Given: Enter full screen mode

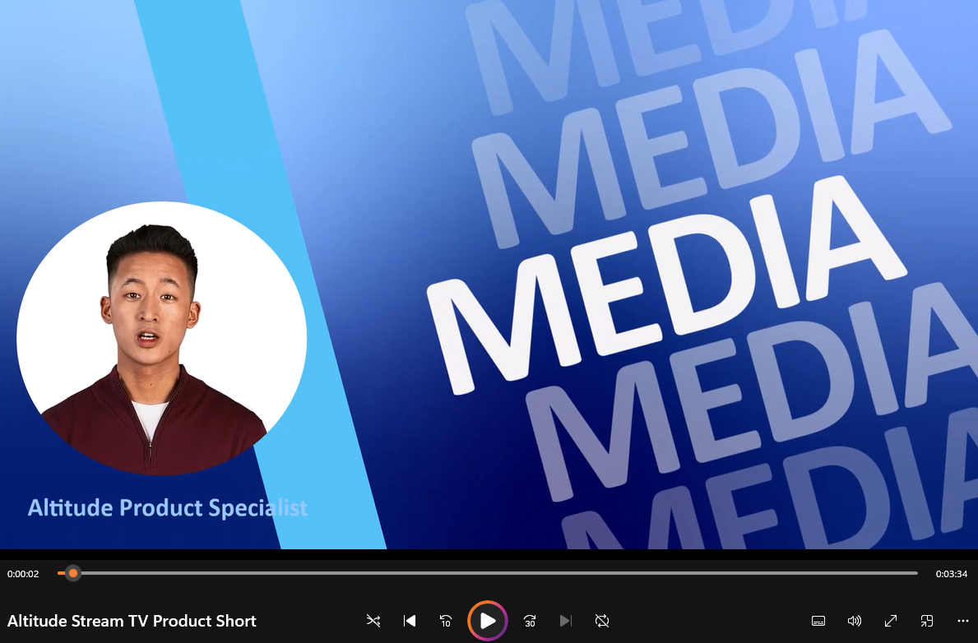Looking at the screenshot, I should (891, 621).
